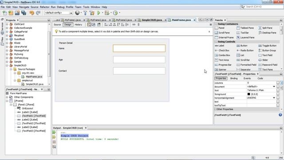Switch to the SimpleCRUD.java editor tab
The width and height of the screenshot is (284, 160).
coord(152,20)
